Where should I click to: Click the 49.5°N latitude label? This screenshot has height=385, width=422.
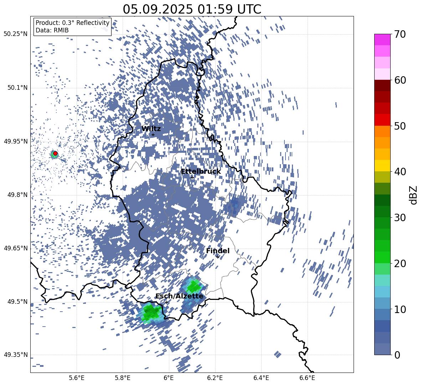point(17,302)
